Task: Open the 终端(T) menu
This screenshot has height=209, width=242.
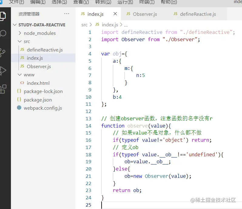Action: (147, 2)
